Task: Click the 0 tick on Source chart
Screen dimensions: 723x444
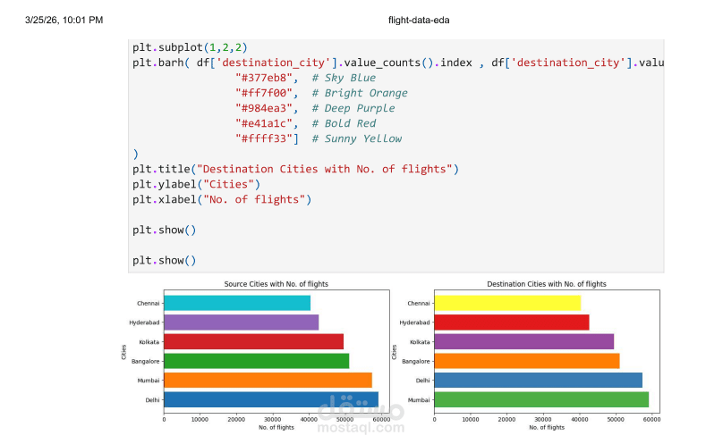Action: [x=164, y=419]
